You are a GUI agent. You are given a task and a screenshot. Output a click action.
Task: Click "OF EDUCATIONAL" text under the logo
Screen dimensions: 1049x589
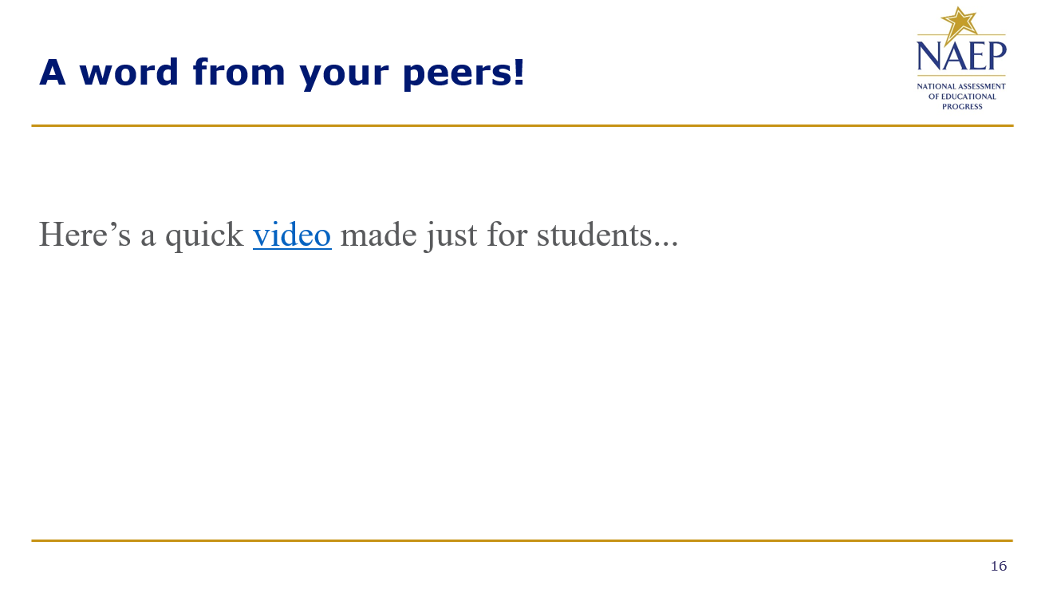coord(961,97)
